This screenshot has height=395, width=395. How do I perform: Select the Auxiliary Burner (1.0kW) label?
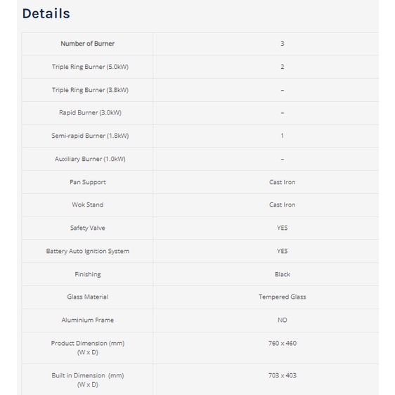pos(90,159)
